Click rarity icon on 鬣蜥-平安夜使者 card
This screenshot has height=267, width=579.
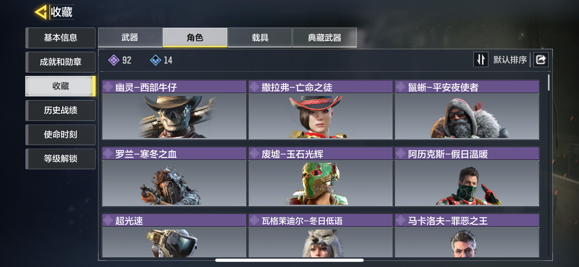401,87
